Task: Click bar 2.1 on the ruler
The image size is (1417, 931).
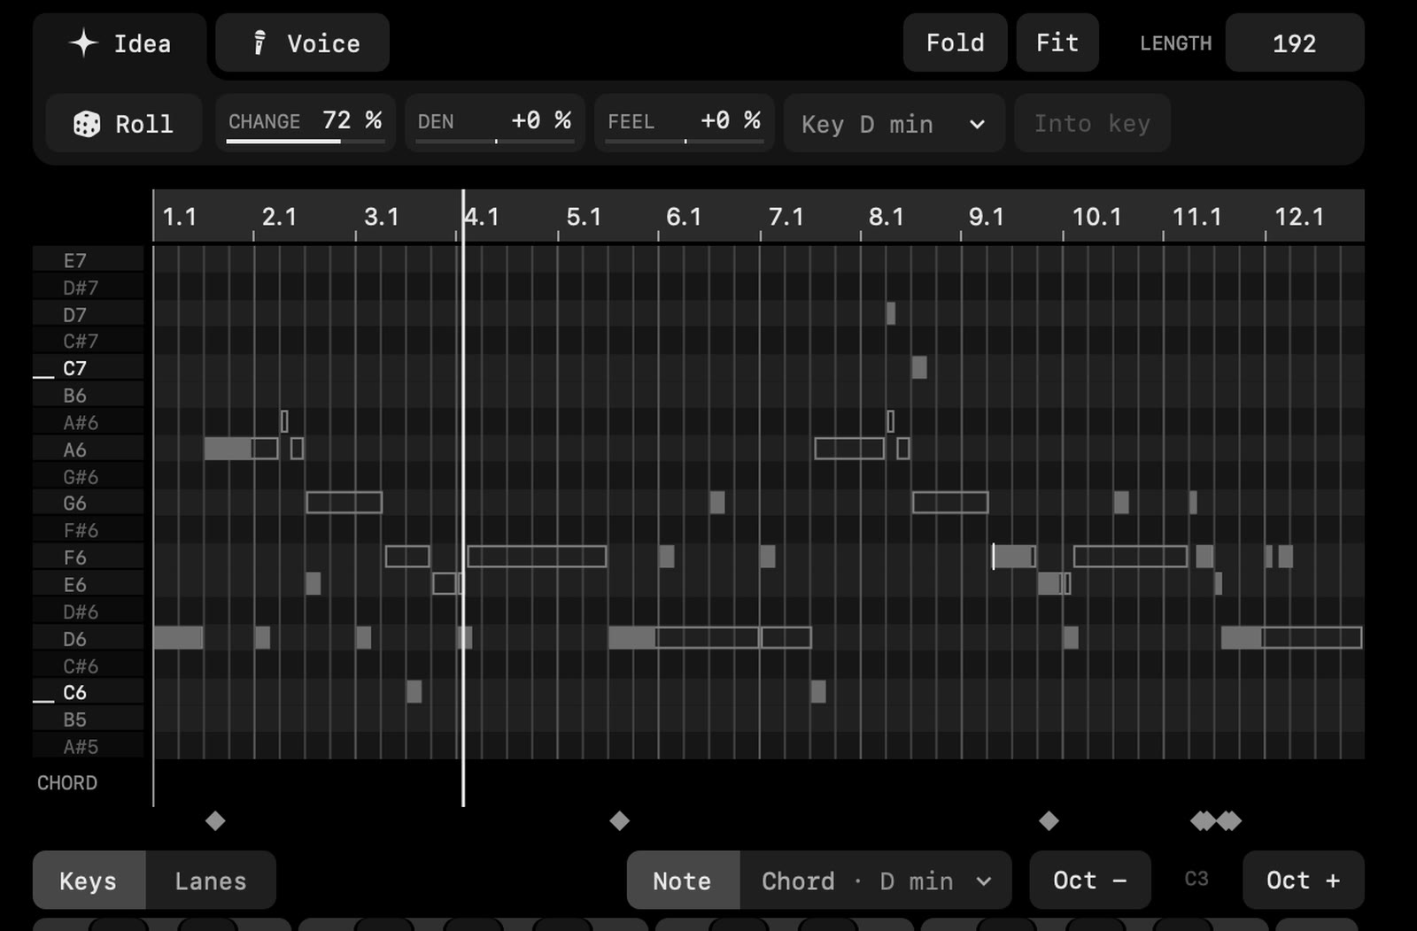Action: point(280,217)
